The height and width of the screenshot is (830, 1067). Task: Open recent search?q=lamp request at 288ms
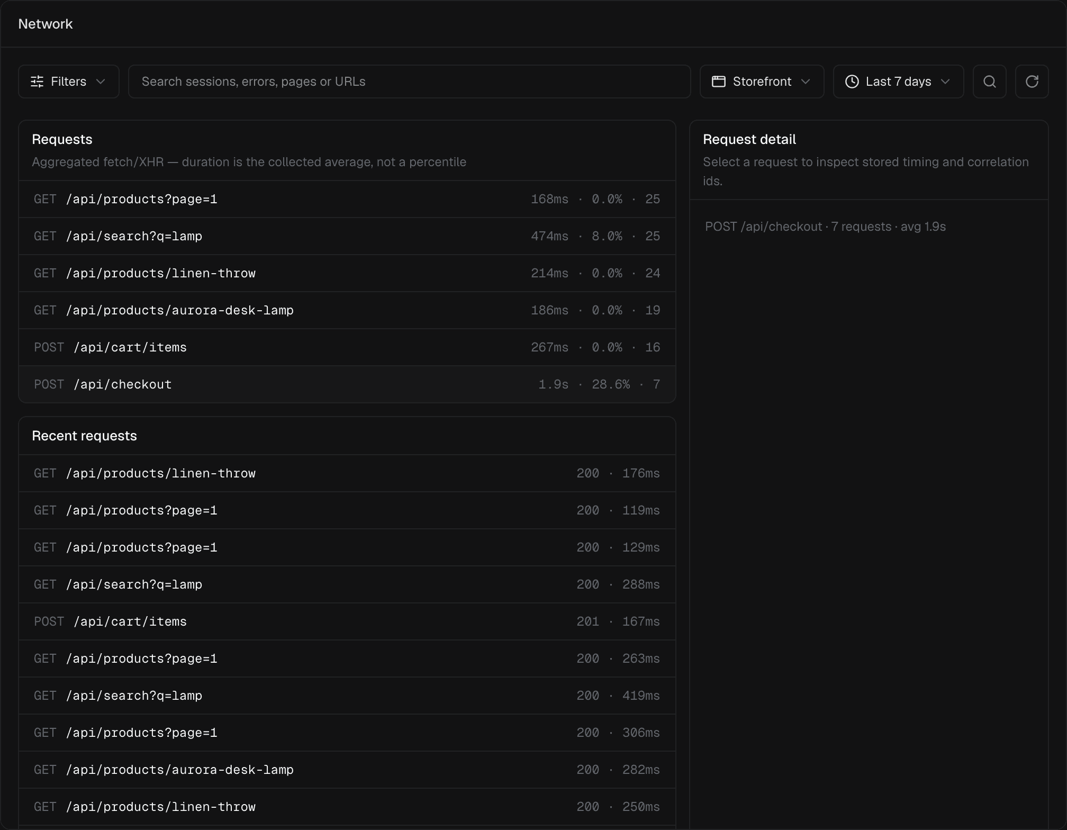(x=347, y=584)
